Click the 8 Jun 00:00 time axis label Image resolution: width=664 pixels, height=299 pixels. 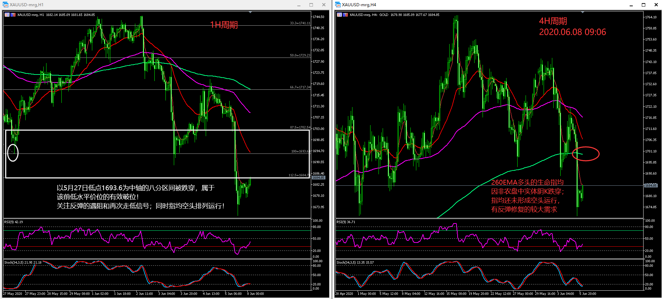click(x=255, y=294)
